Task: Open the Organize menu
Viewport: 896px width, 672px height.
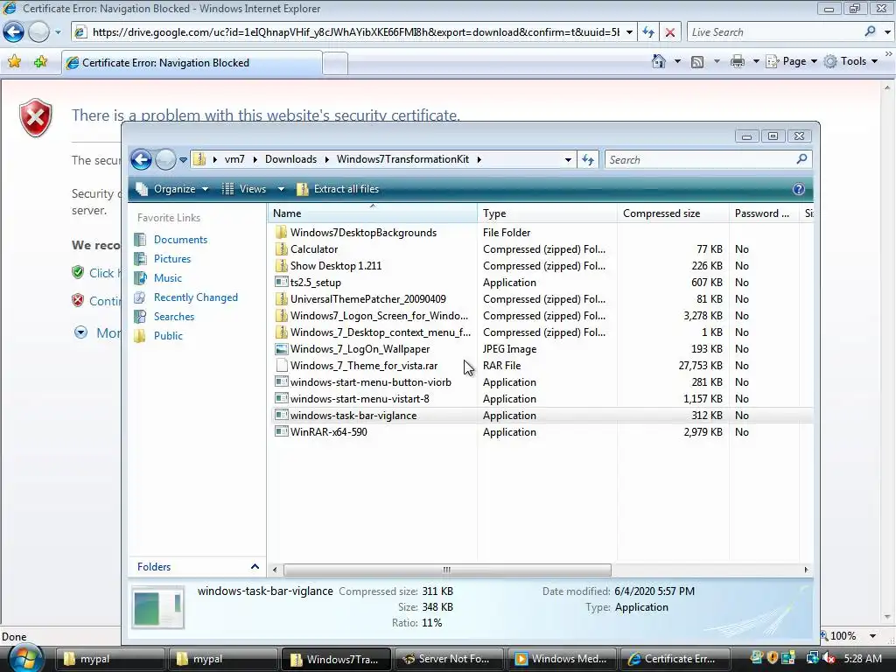Action: point(172,189)
